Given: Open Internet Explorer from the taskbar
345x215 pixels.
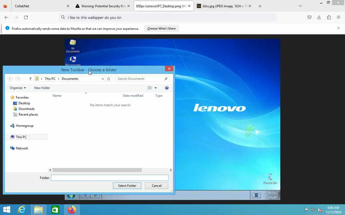Looking at the screenshot, I should pos(22,210).
